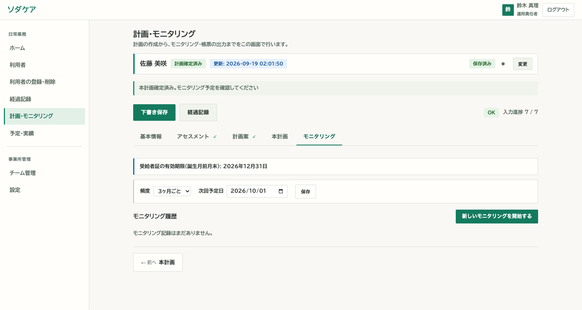Viewport: 582px width, 310px height.
Task: Open 経過記録 in the sidebar
Action: tap(44, 99)
